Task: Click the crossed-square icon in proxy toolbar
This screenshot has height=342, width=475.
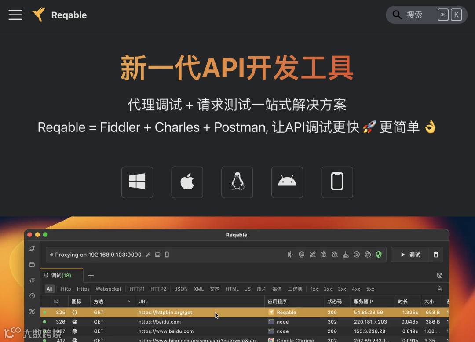Action: coord(334,255)
